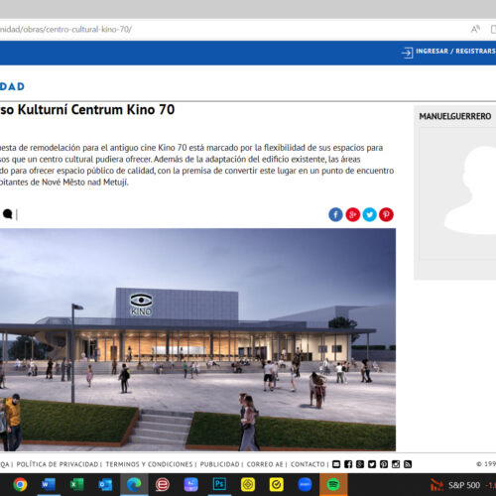The image size is (496, 496).
Task: Open Photoshop from the taskbar
Action: pyautogui.click(x=219, y=485)
